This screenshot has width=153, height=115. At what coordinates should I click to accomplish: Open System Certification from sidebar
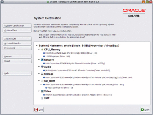(17, 26)
